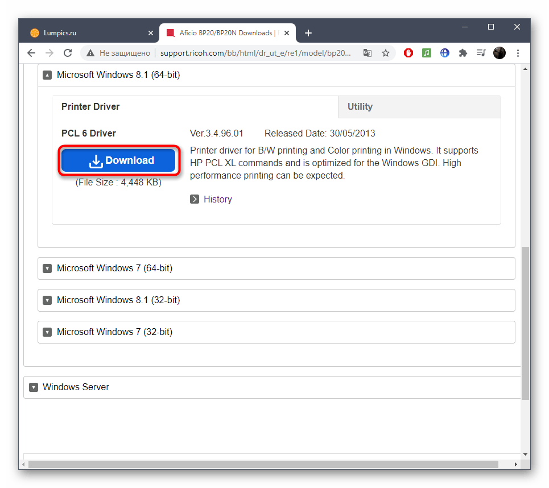Minimize the Chrome window
The width and height of the screenshot is (549, 488).
point(465,27)
